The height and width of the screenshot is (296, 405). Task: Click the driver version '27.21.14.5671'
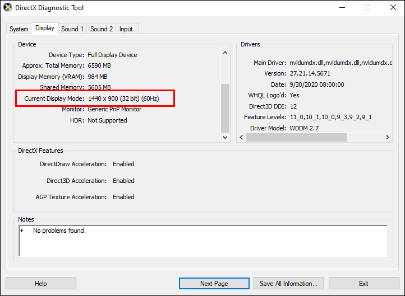pyautogui.click(x=310, y=73)
